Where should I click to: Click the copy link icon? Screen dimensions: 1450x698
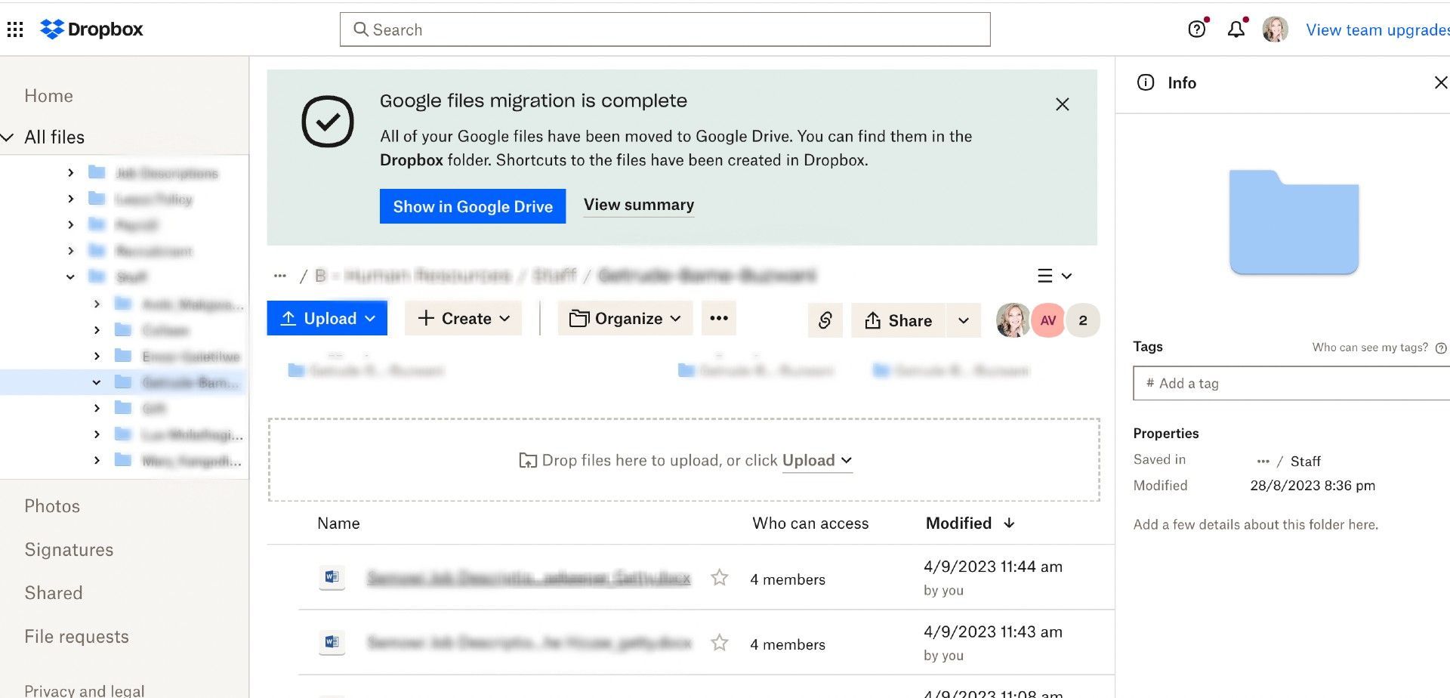coord(825,320)
